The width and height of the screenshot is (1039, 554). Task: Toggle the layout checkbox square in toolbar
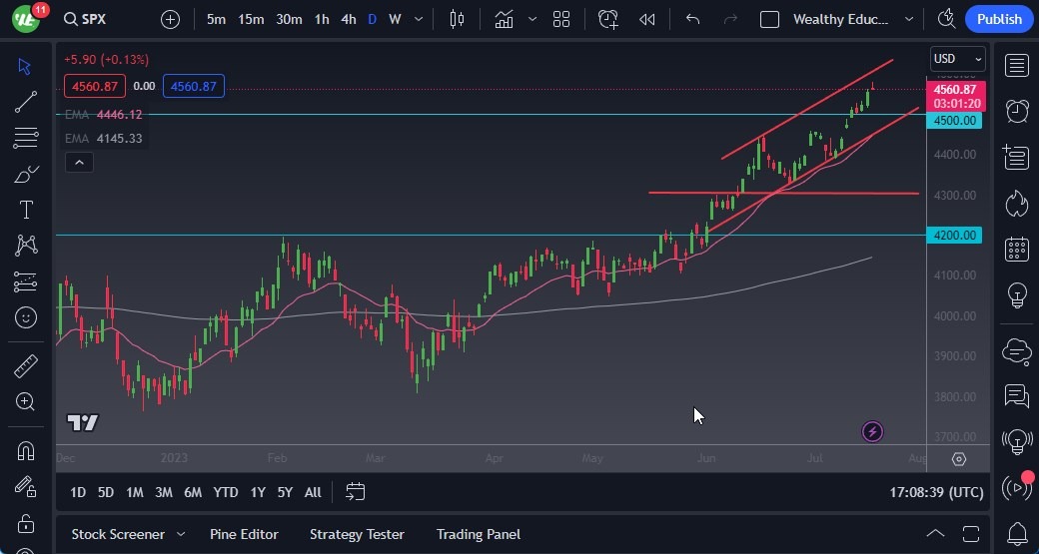pyautogui.click(x=769, y=19)
